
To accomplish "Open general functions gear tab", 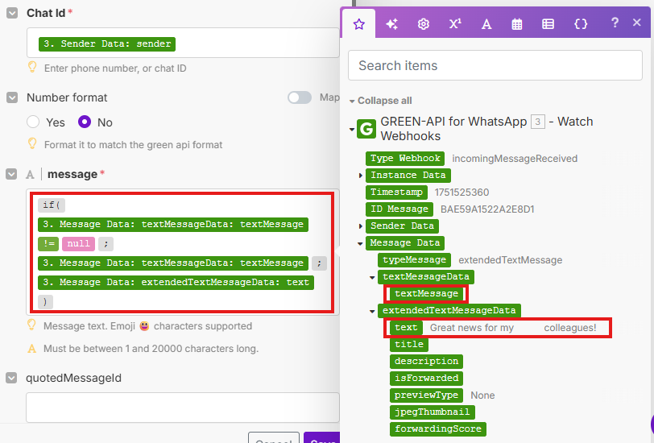I will pos(423,24).
